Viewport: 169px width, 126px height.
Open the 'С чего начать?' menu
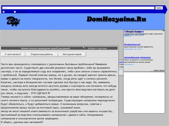tap(13, 54)
